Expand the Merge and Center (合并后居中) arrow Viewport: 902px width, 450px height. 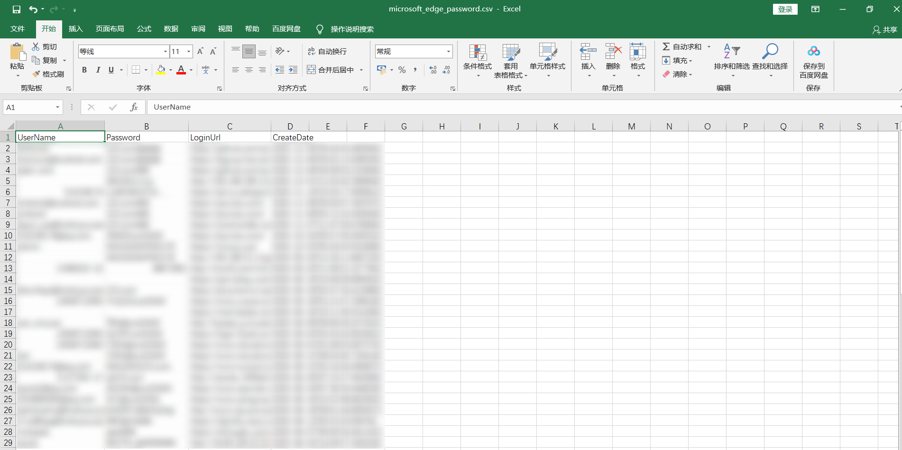pos(361,70)
